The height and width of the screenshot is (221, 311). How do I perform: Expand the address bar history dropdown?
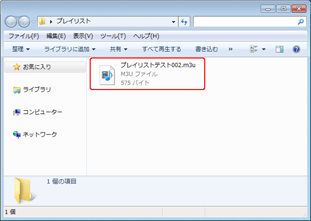(x=174, y=22)
